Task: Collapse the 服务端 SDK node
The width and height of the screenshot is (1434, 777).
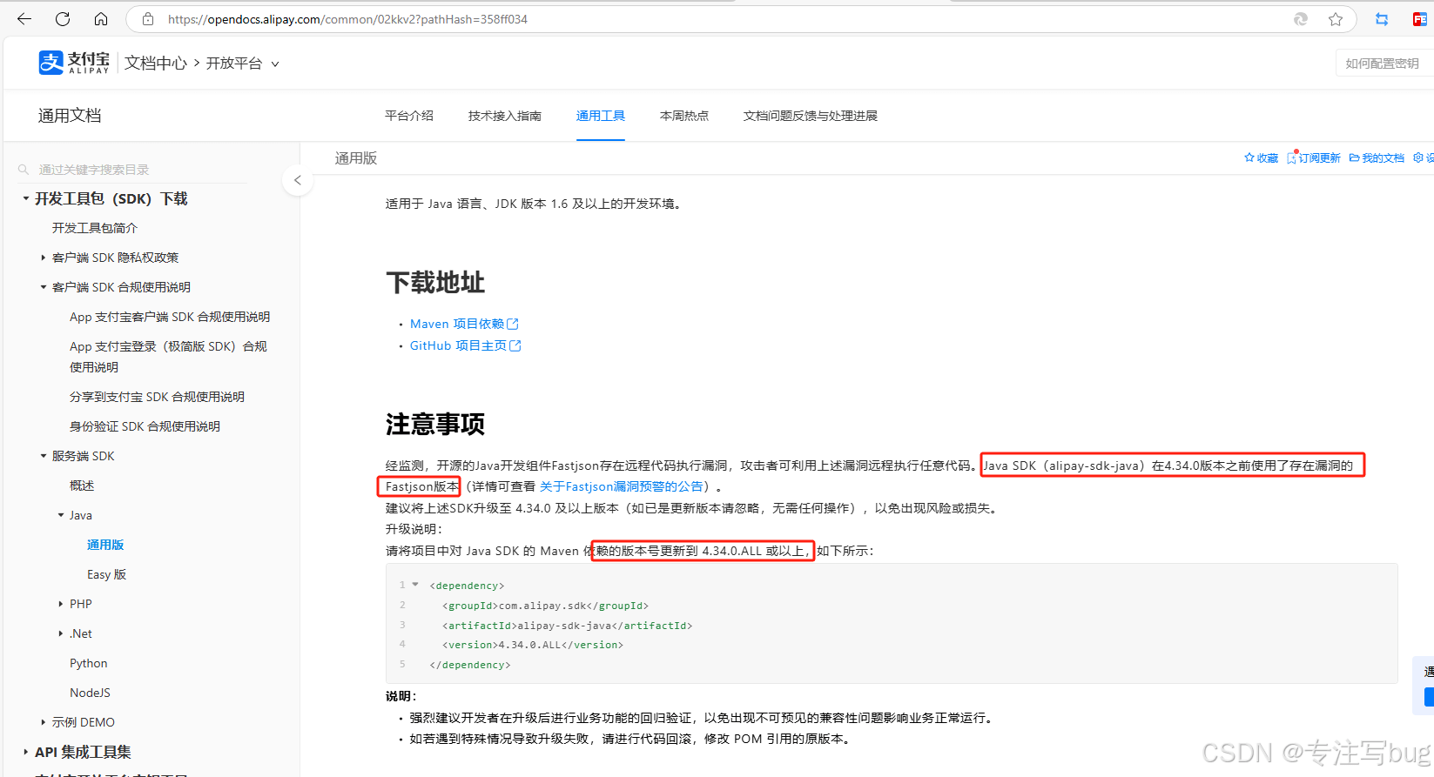Action: [44, 456]
